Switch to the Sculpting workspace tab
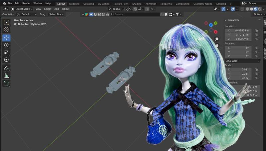The image size is (266, 151). [88, 4]
